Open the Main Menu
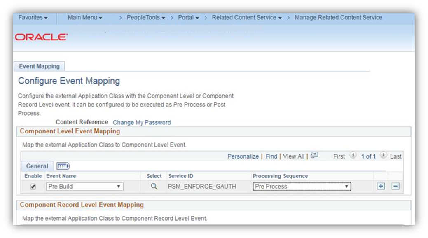 coord(85,18)
